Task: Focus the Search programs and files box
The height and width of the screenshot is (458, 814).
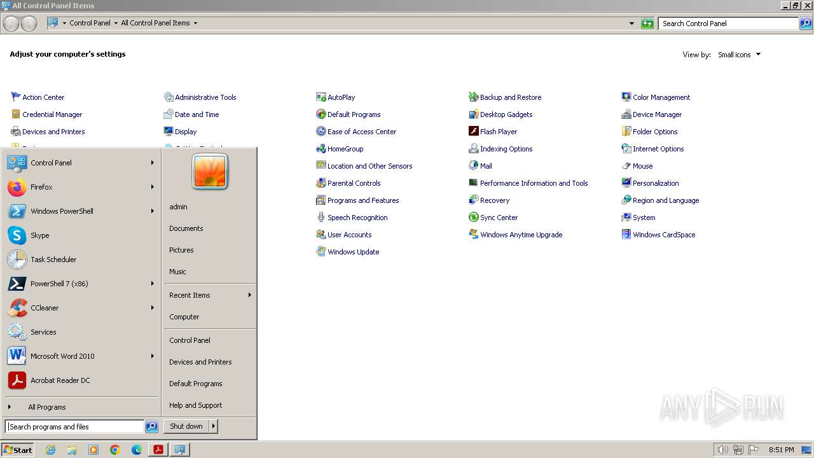Action: coord(74,427)
